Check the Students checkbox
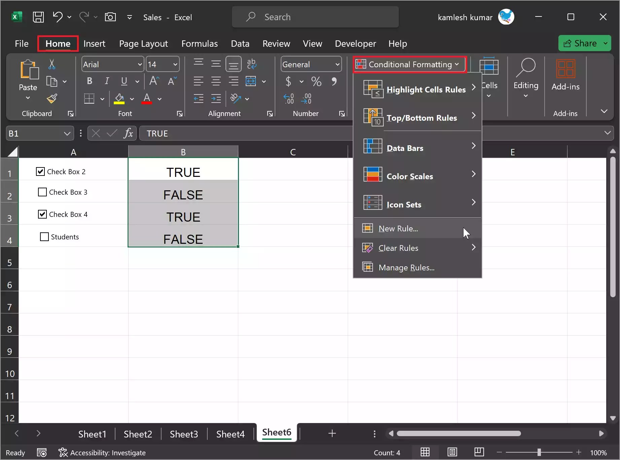The height and width of the screenshot is (460, 620). 44,236
